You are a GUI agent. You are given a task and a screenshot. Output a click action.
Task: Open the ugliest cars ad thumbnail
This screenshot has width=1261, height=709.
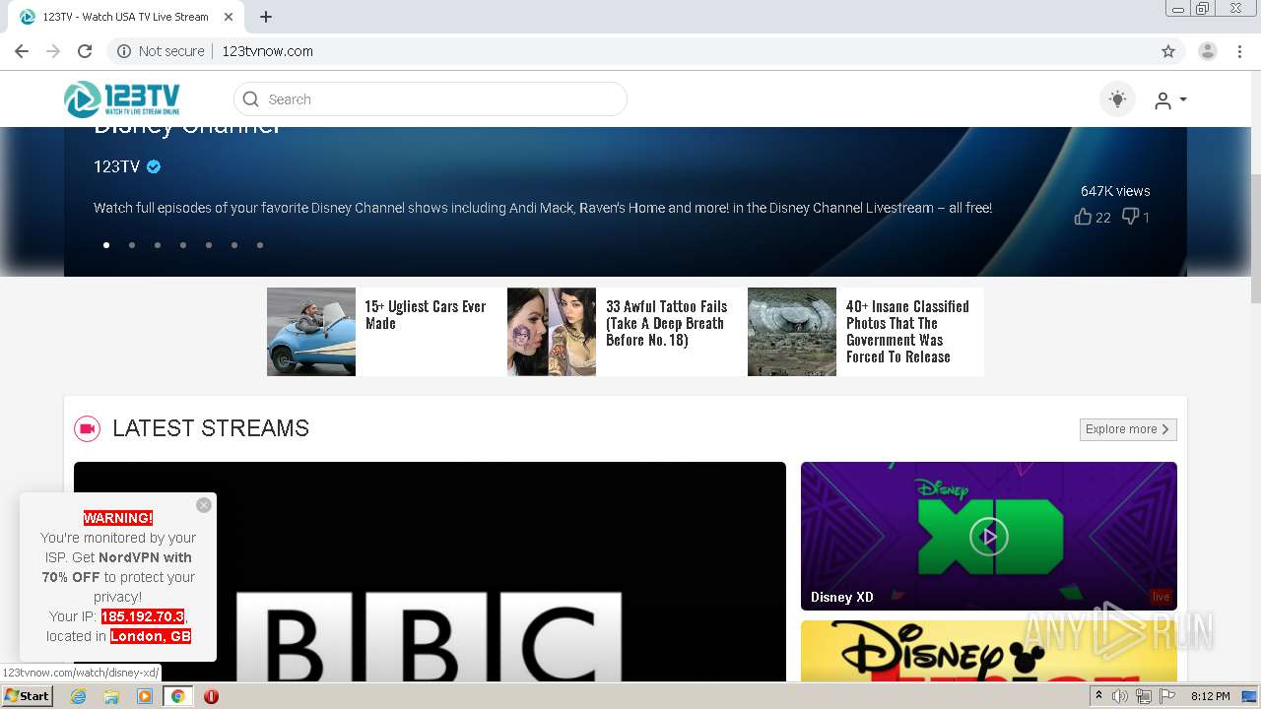click(311, 332)
